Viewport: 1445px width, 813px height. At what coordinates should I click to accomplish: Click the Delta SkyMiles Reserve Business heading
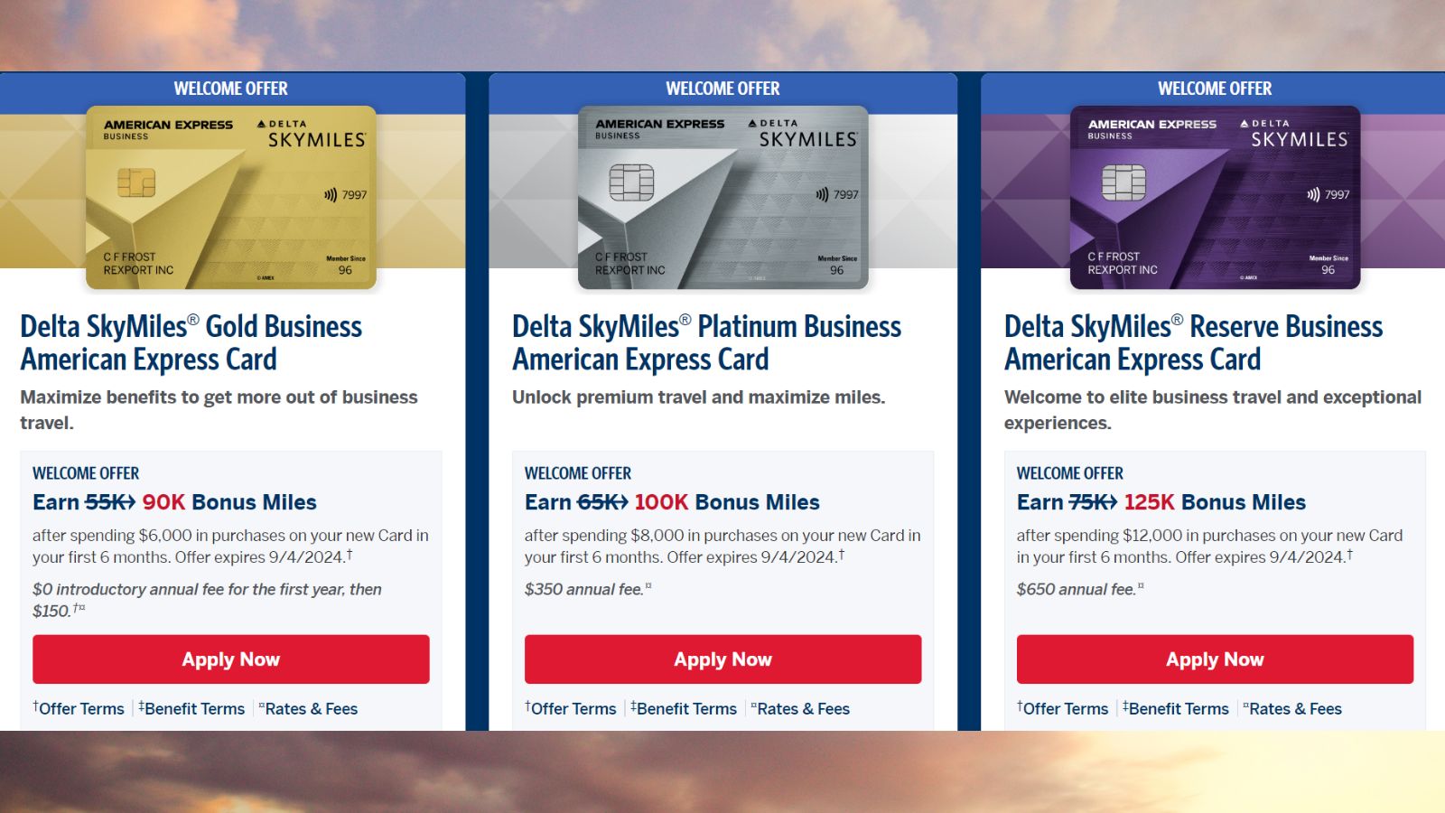1192,341
